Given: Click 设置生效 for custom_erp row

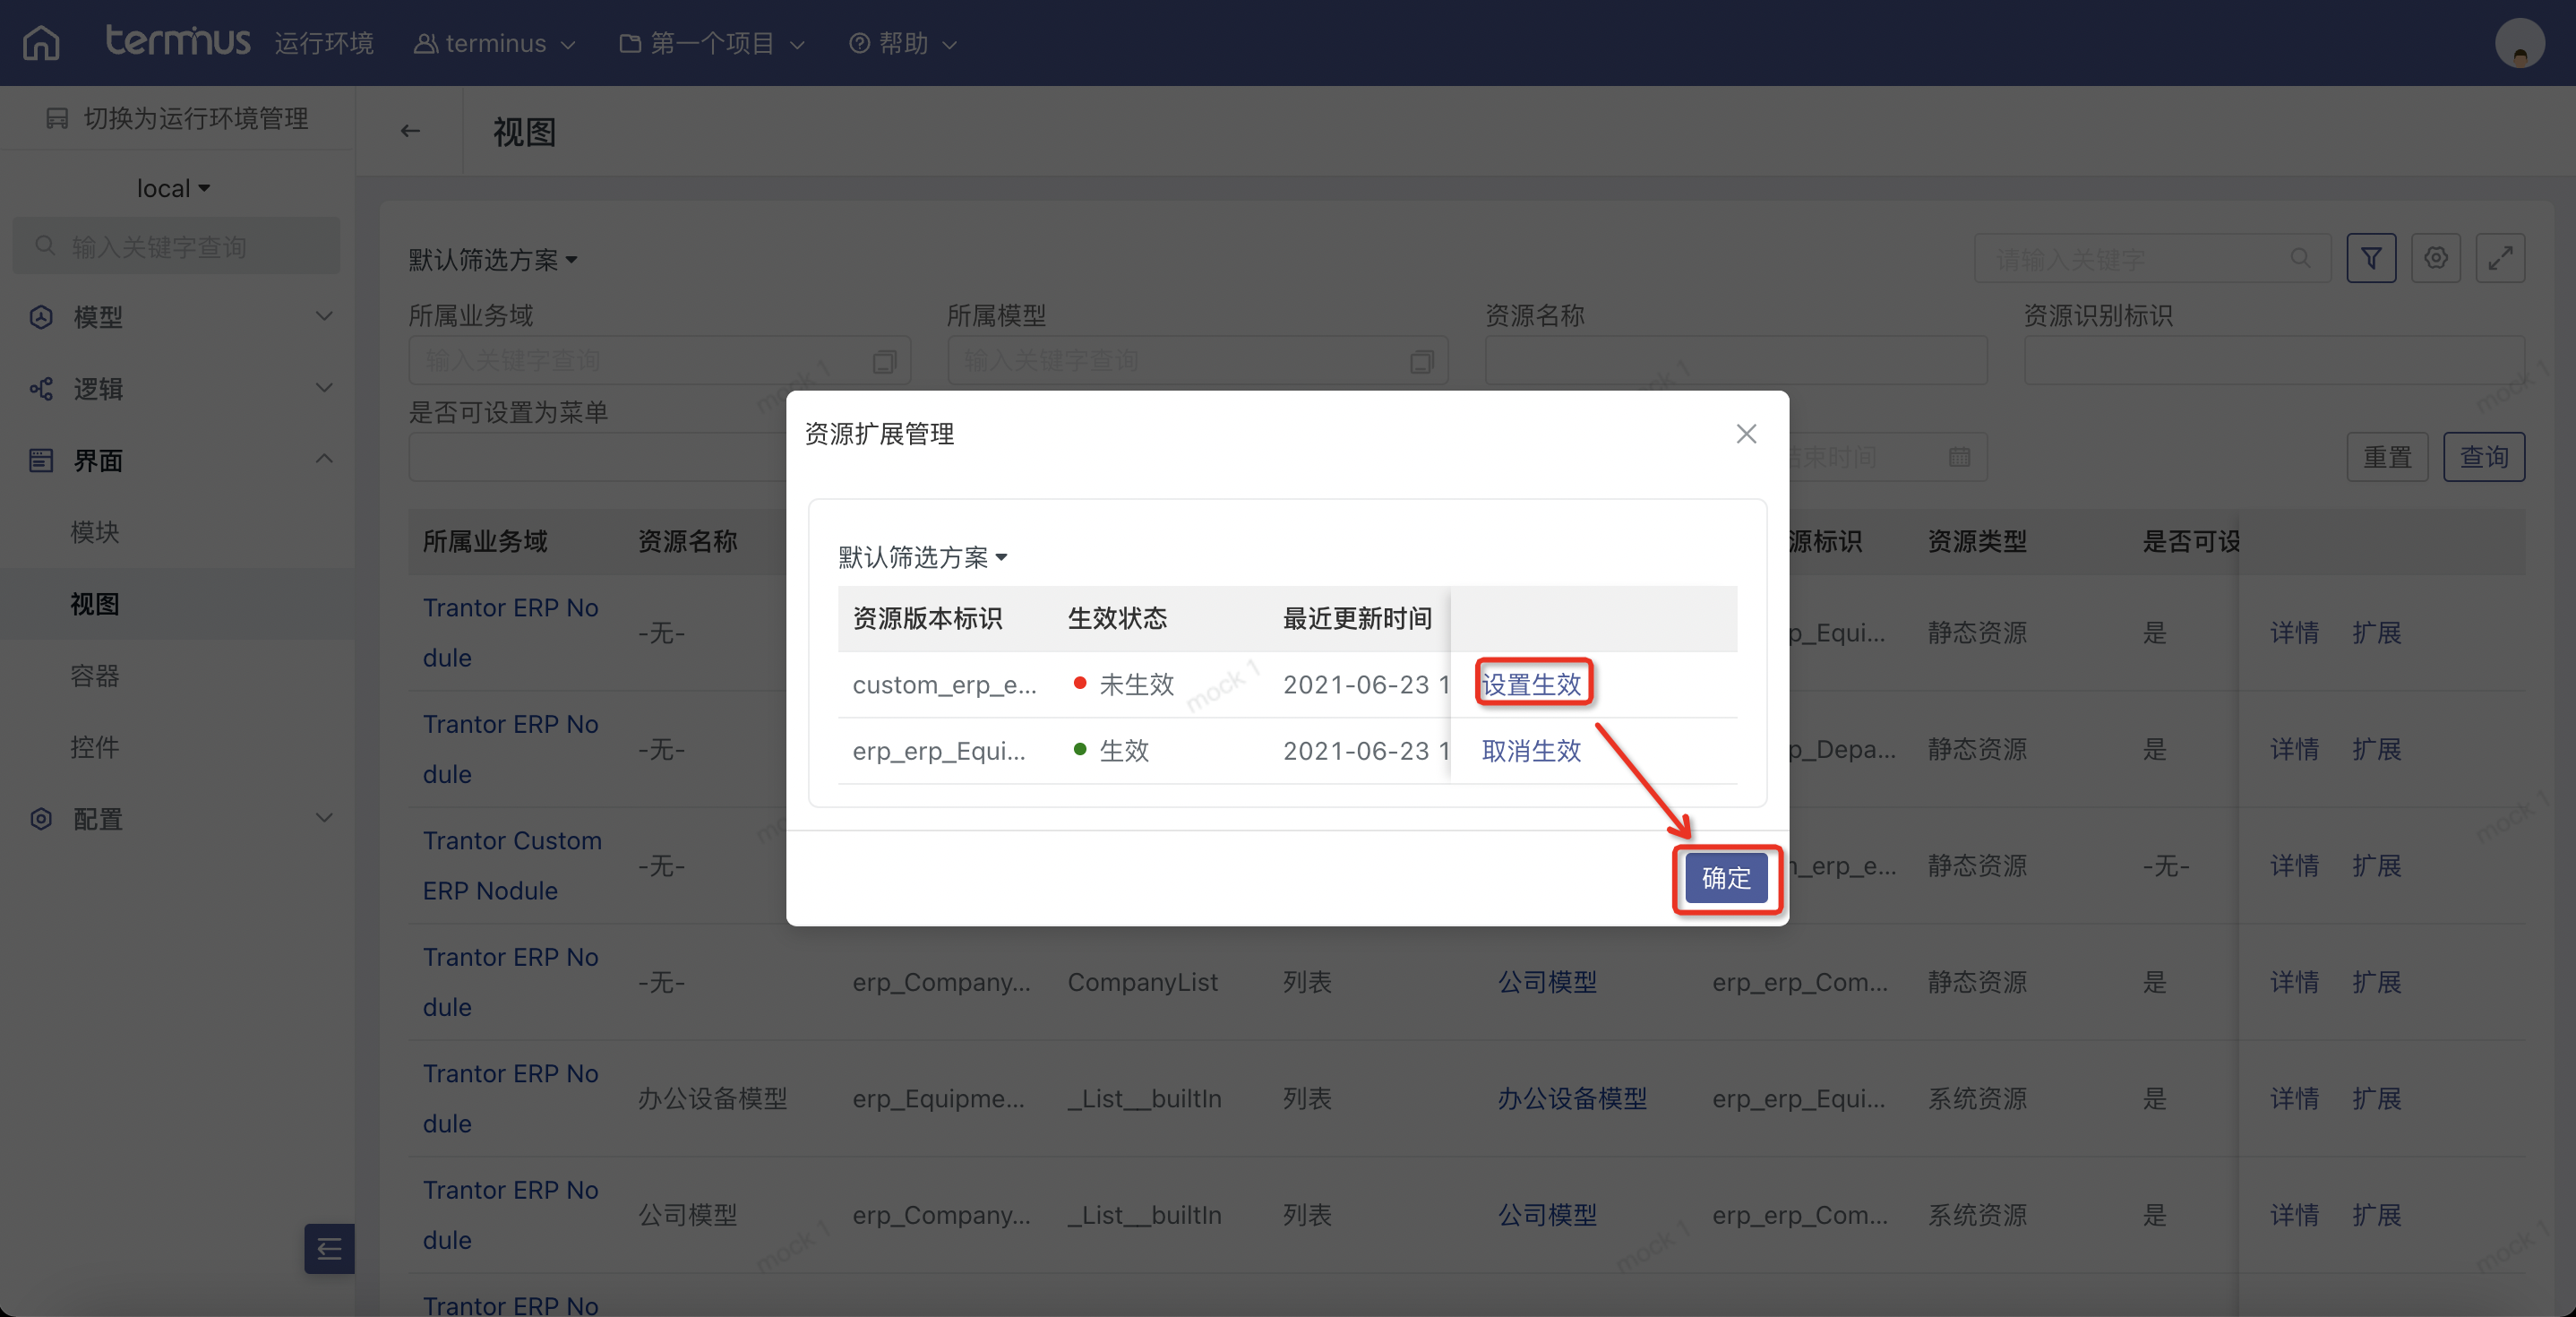Looking at the screenshot, I should [x=1531, y=685].
